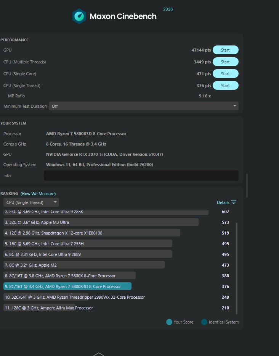Click the PERFORMANCE section heading
The width and height of the screenshot is (279, 356).
click(x=14, y=40)
